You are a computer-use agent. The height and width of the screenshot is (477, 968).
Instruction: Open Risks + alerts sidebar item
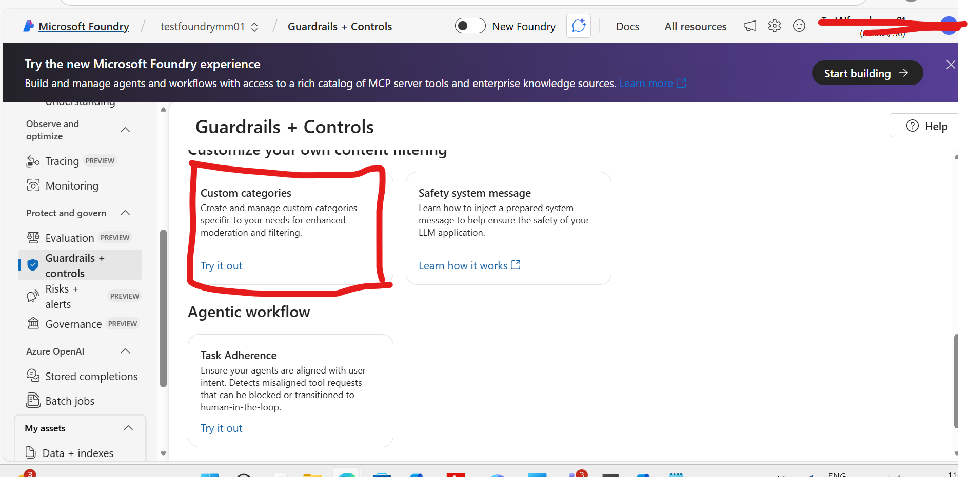click(x=80, y=296)
